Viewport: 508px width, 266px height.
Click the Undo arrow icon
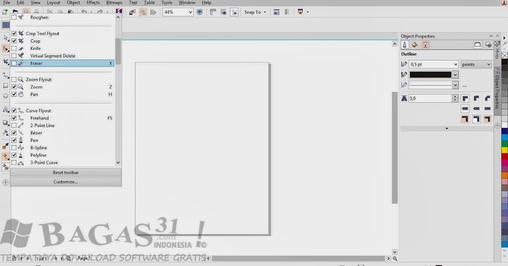tap(84, 12)
